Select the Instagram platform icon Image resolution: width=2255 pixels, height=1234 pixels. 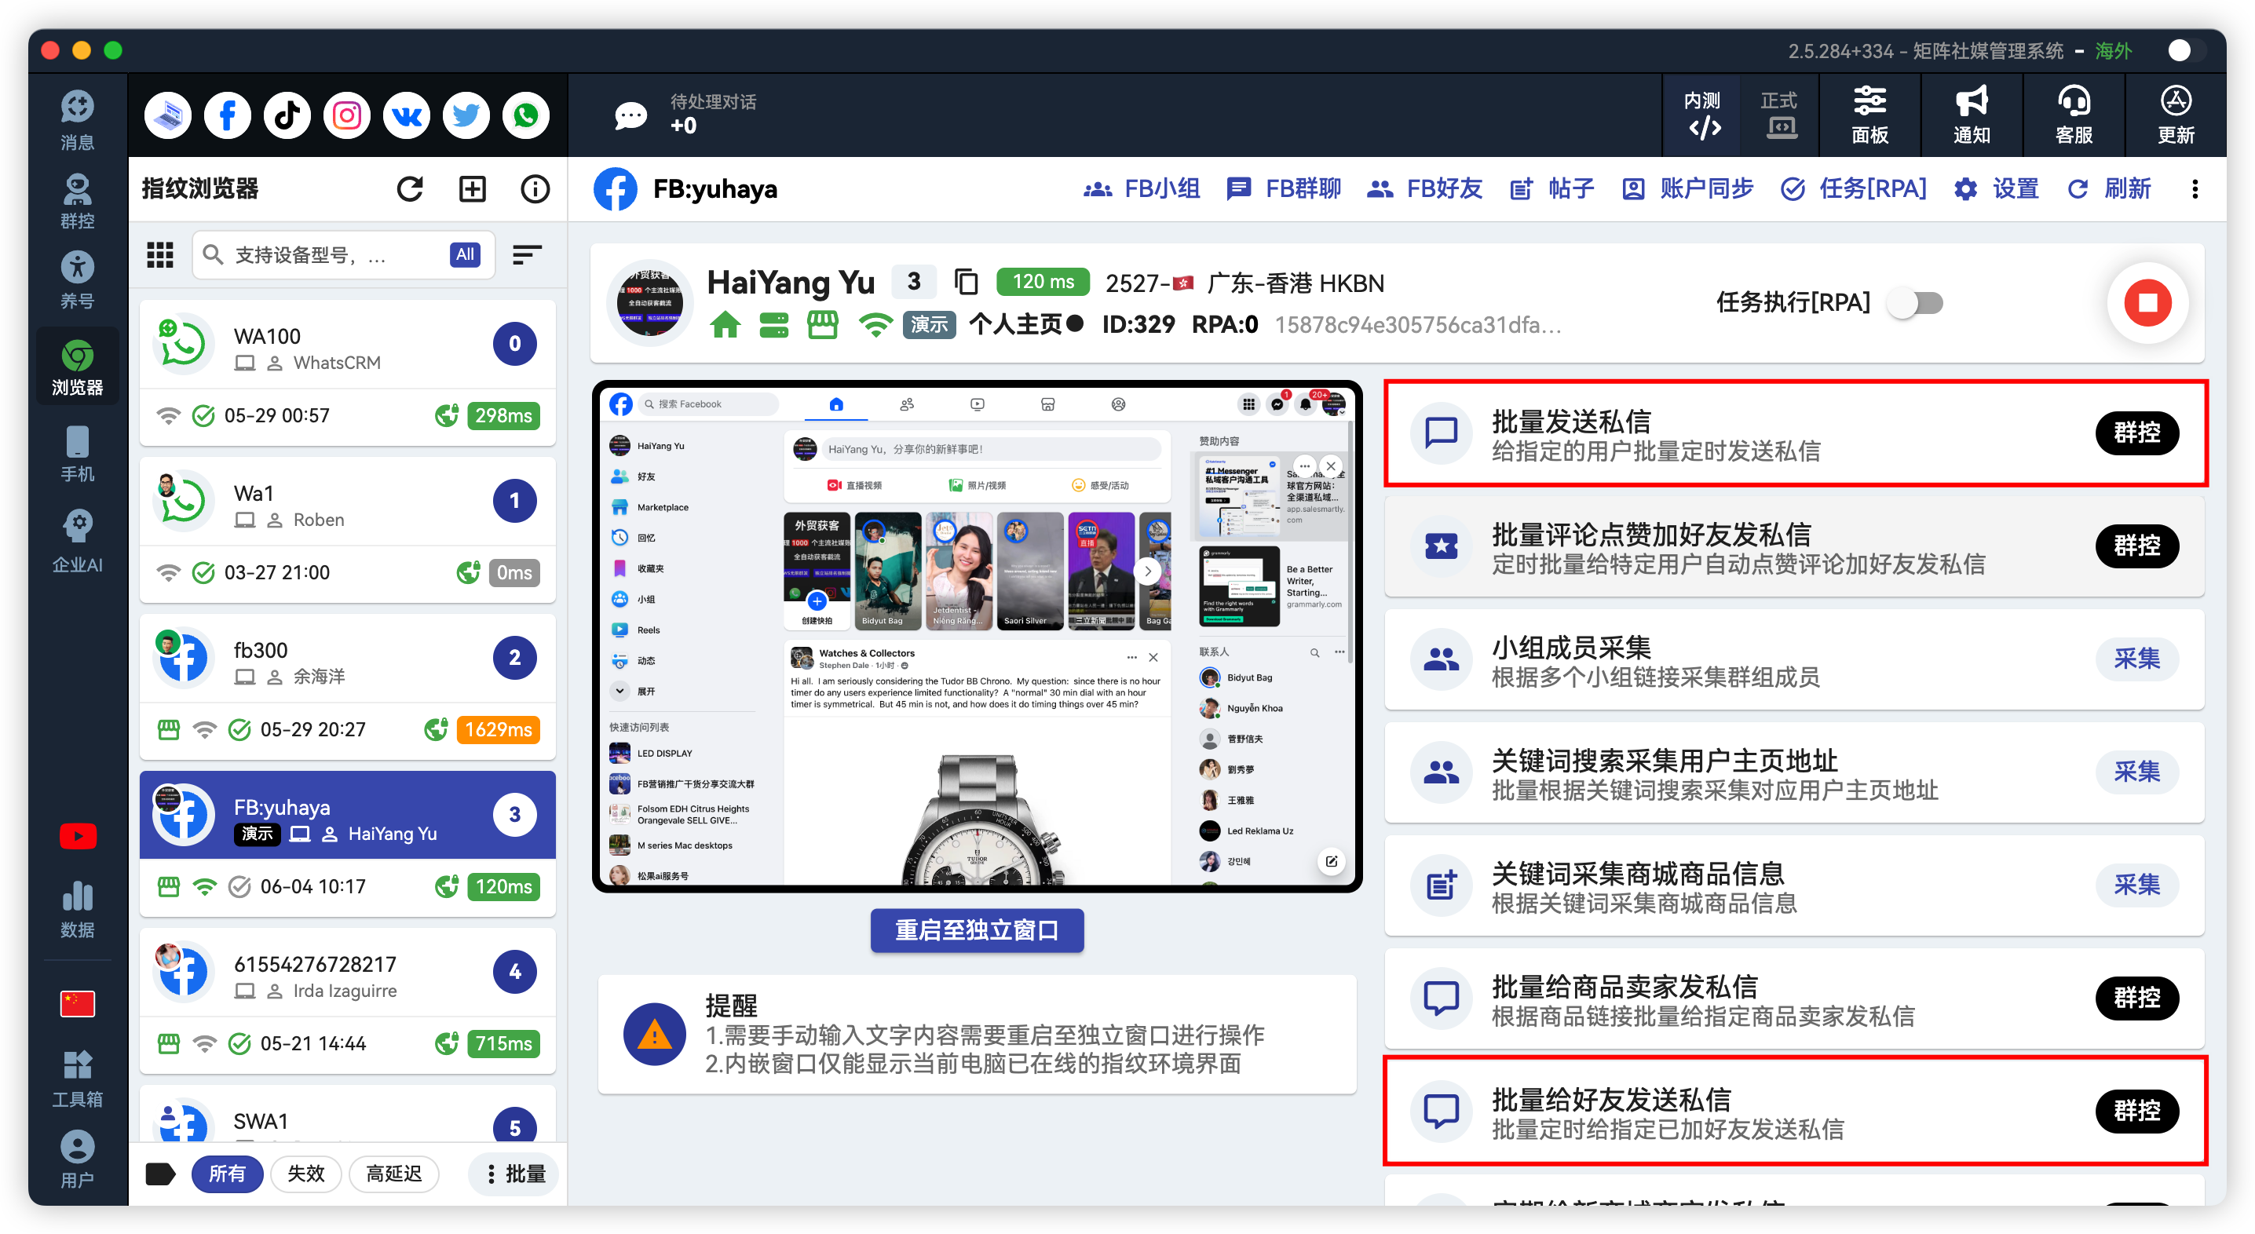[x=347, y=115]
